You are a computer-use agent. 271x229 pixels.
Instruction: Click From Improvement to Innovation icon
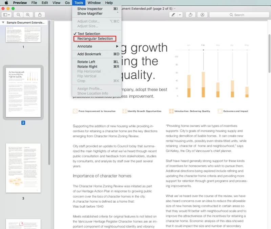tap(75, 111)
